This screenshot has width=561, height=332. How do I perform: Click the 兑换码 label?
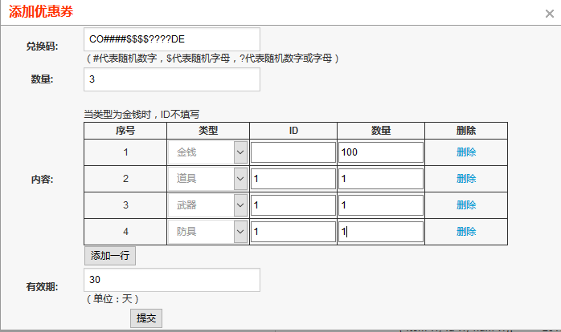coord(42,47)
